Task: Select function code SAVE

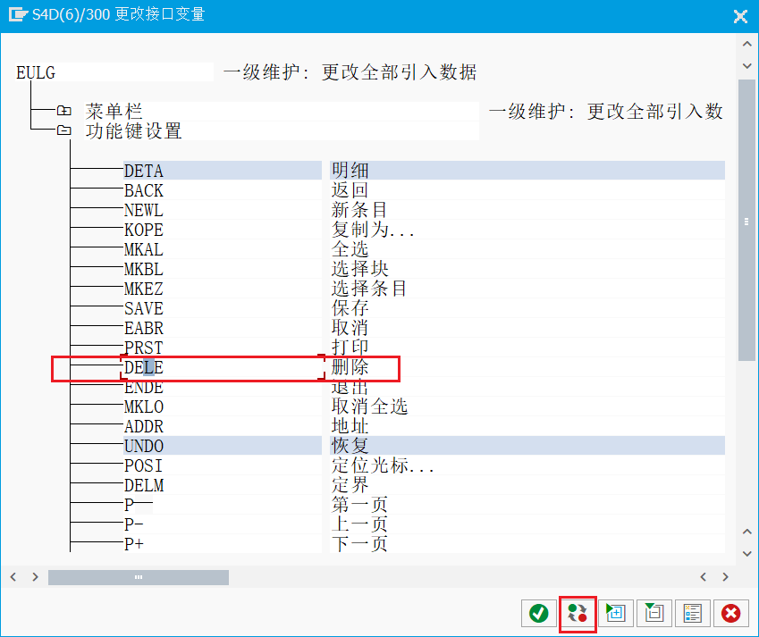Action: coord(144,308)
